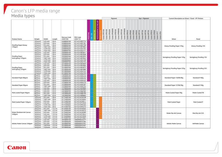Select the "Length" column header
This screenshot has height=157, width=222.
(x=55, y=39)
